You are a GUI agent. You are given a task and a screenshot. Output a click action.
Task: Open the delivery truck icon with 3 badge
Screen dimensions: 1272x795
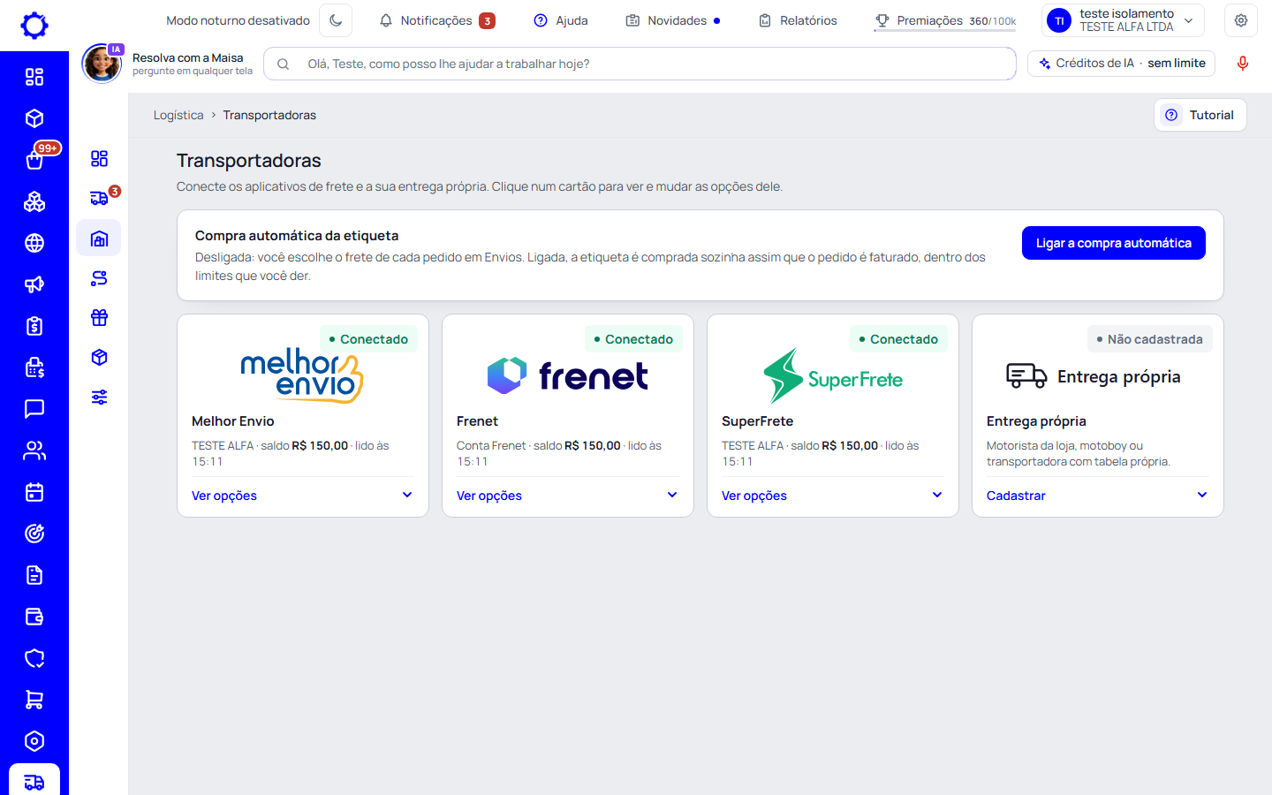100,198
